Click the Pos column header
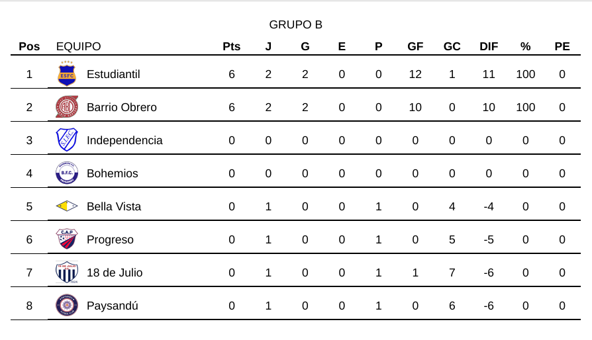This screenshot has height=340, width=592. [x=29, y=46]
